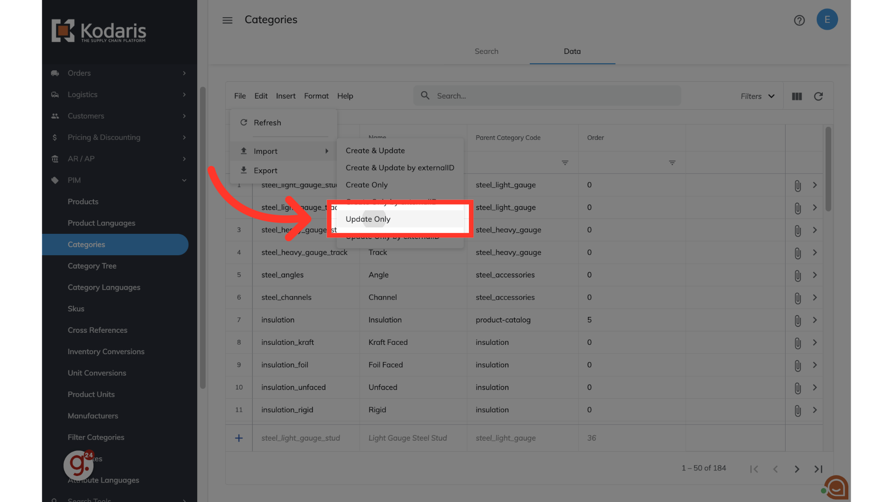Click the grid refresh icon in toolbar
893x502 pixels.
click(818, 96)
